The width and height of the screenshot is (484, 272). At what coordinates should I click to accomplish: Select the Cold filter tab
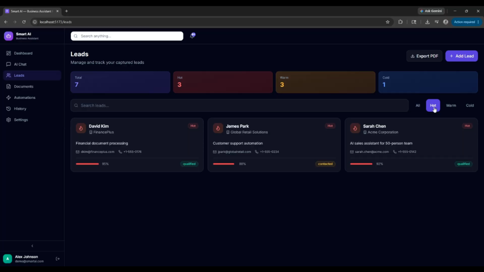470,105
